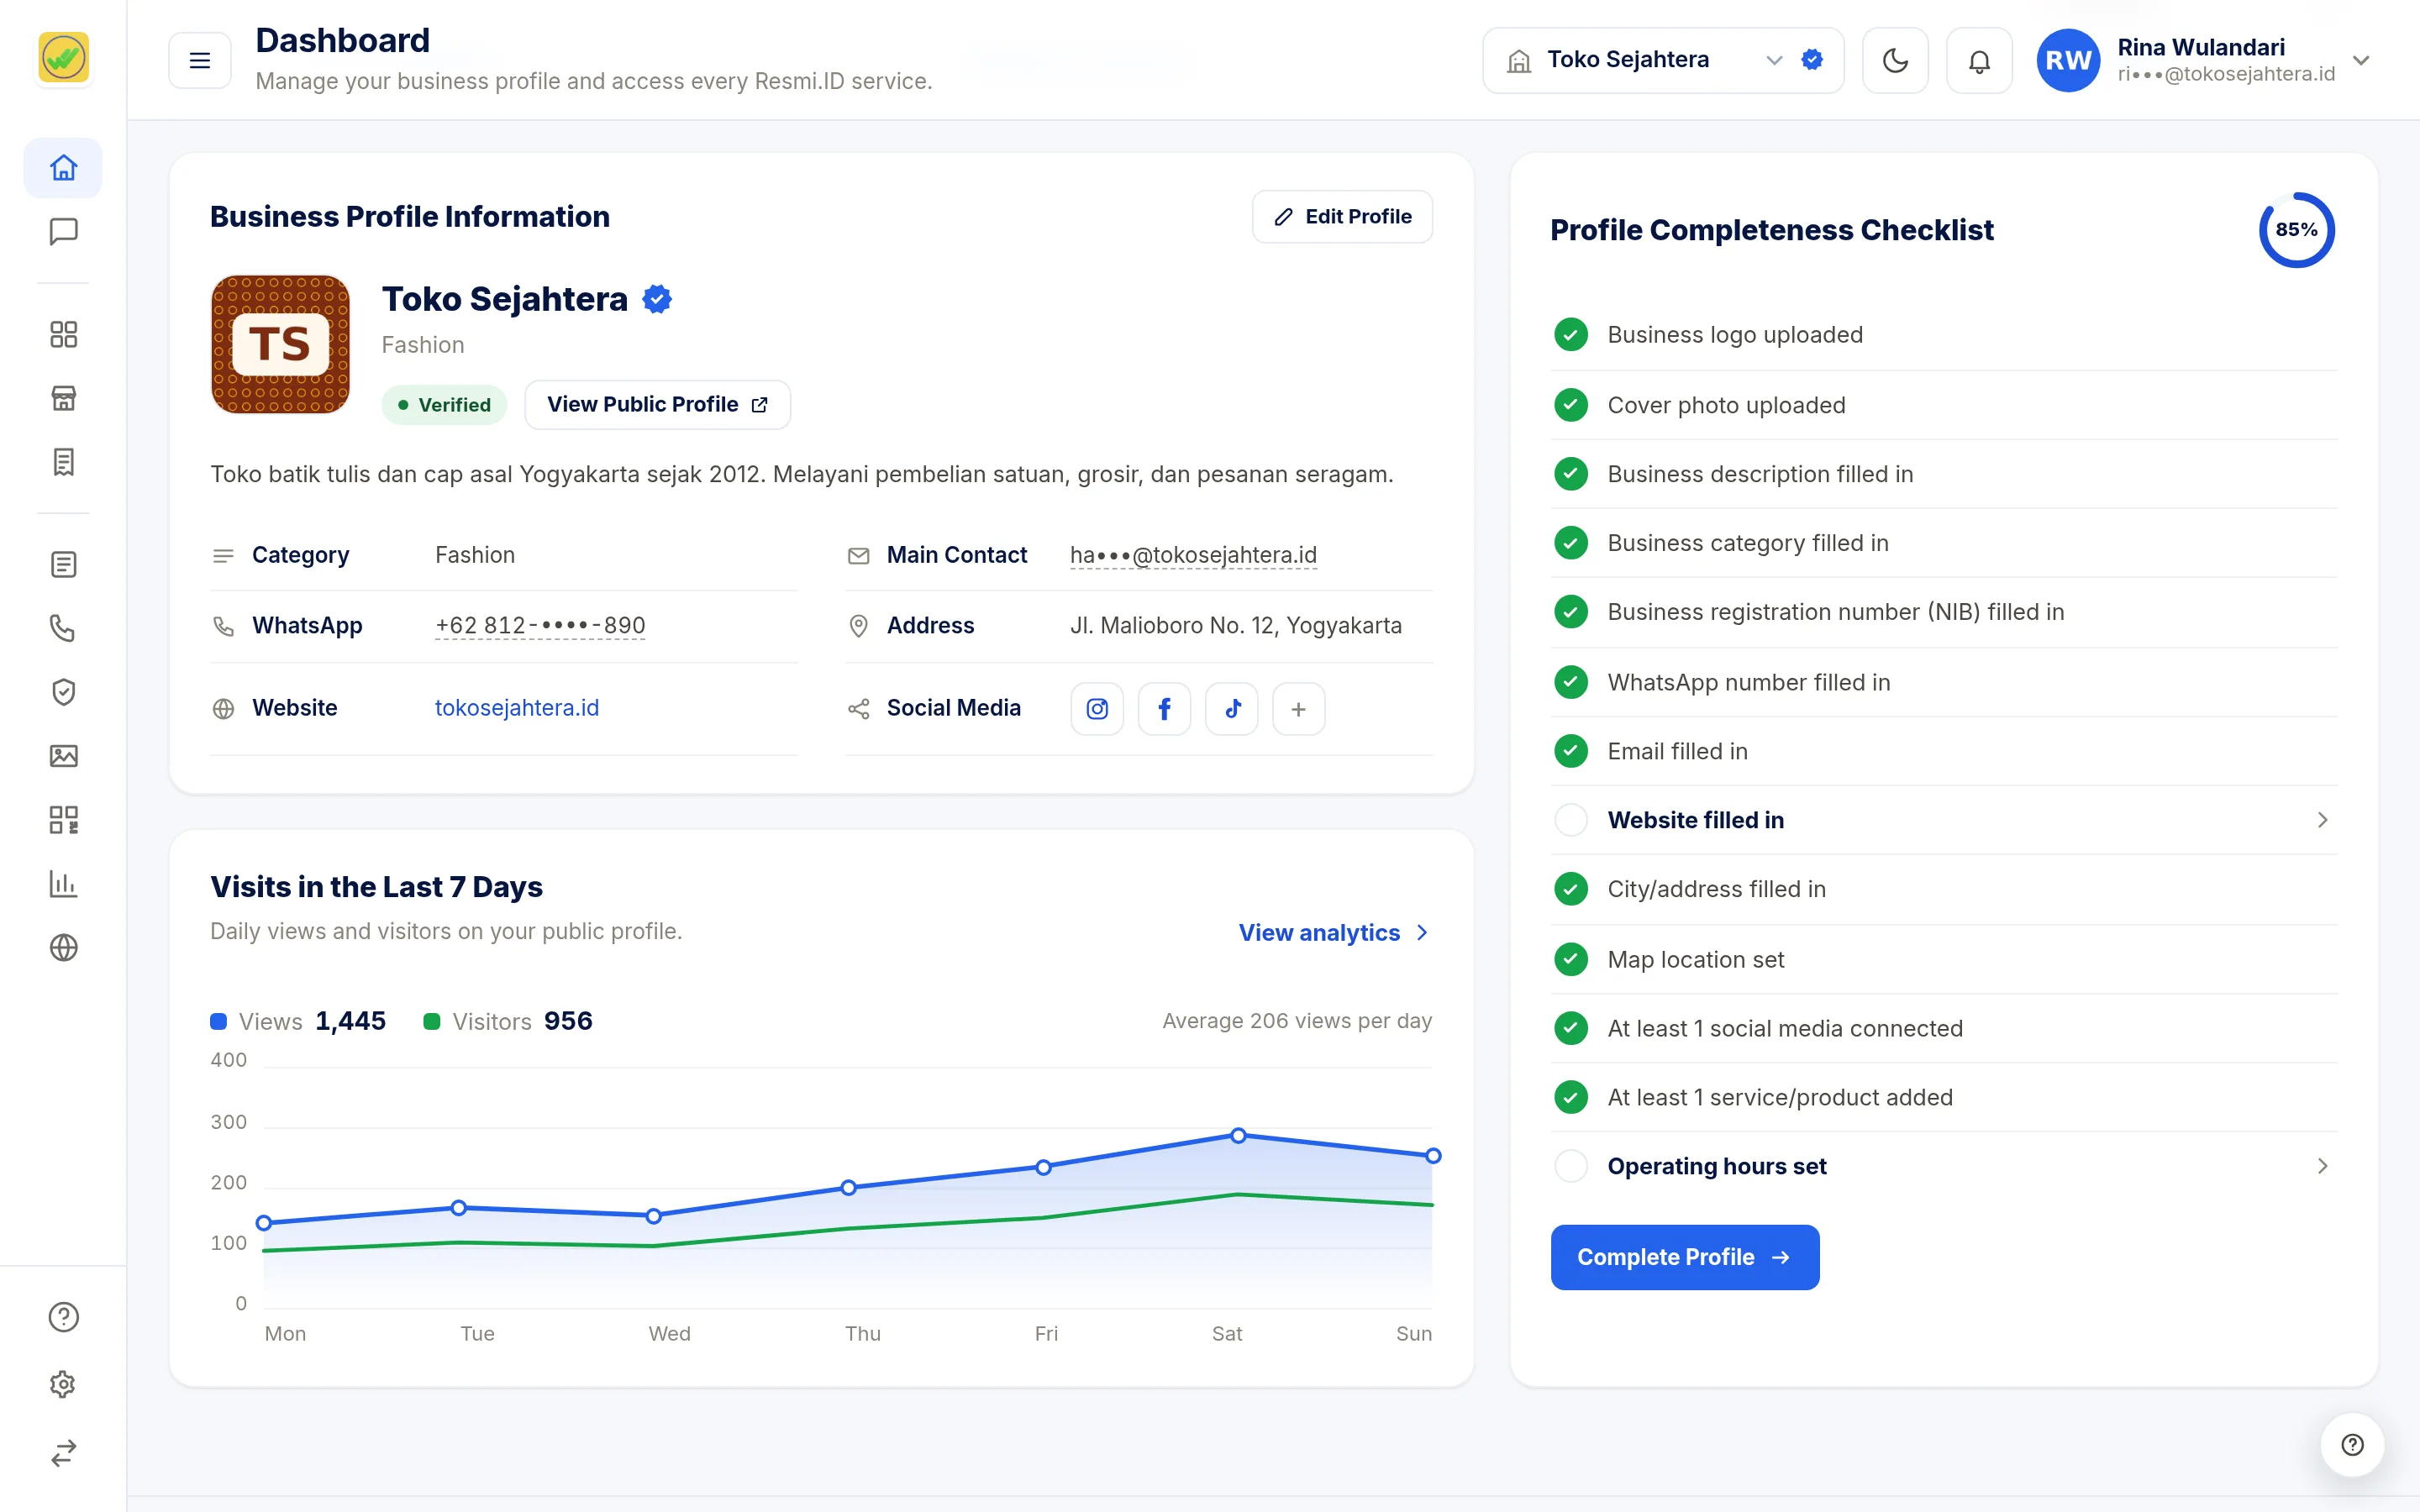Open the phone sidebar icon
This screenshot has height=1512, width=2420.
[63, 628]
